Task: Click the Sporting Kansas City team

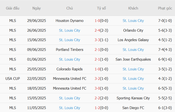Action: pos(133,98)
